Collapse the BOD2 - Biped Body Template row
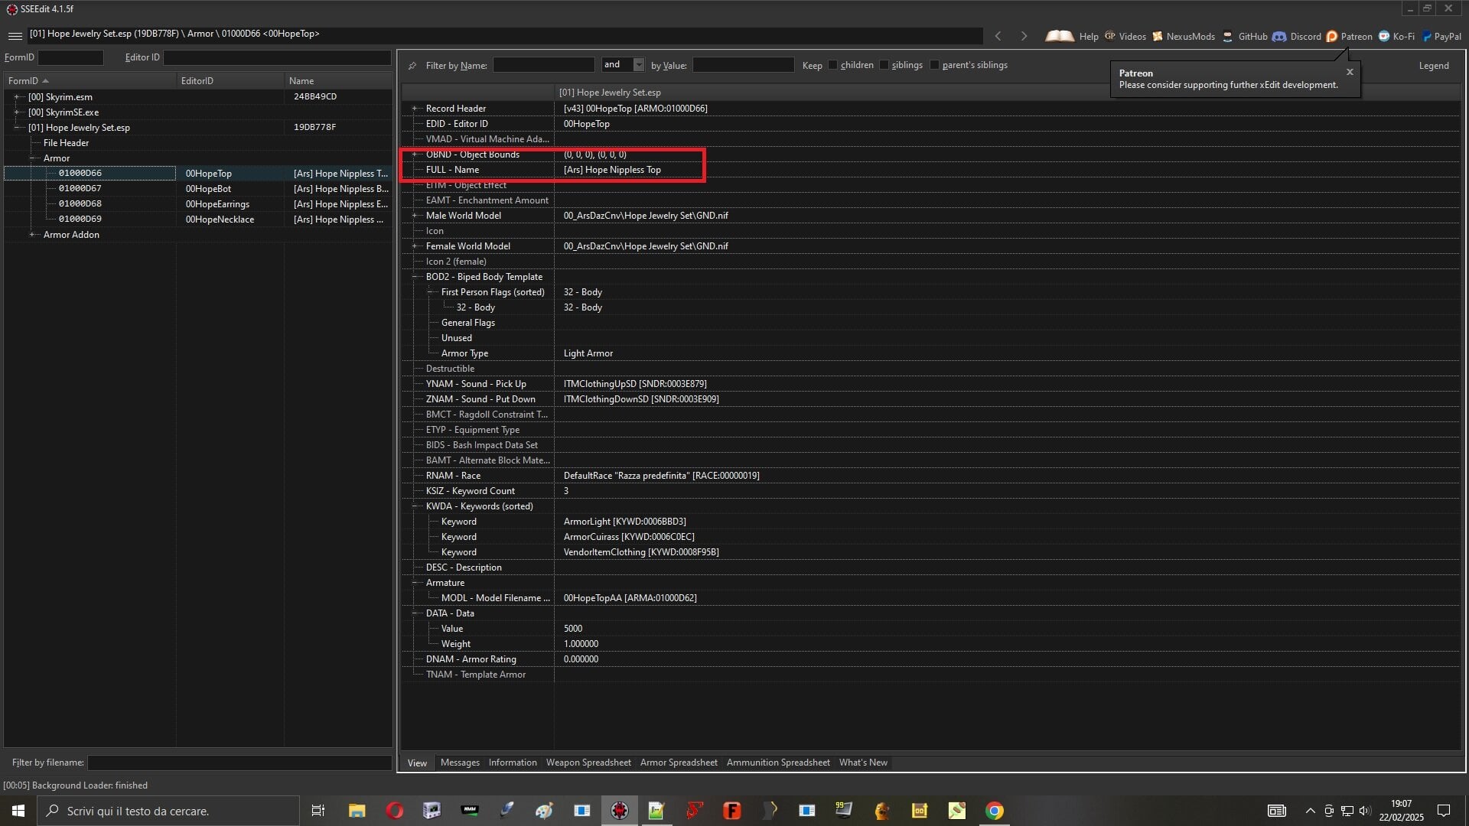Screen dimensions: 1469x826 point(414,277)
